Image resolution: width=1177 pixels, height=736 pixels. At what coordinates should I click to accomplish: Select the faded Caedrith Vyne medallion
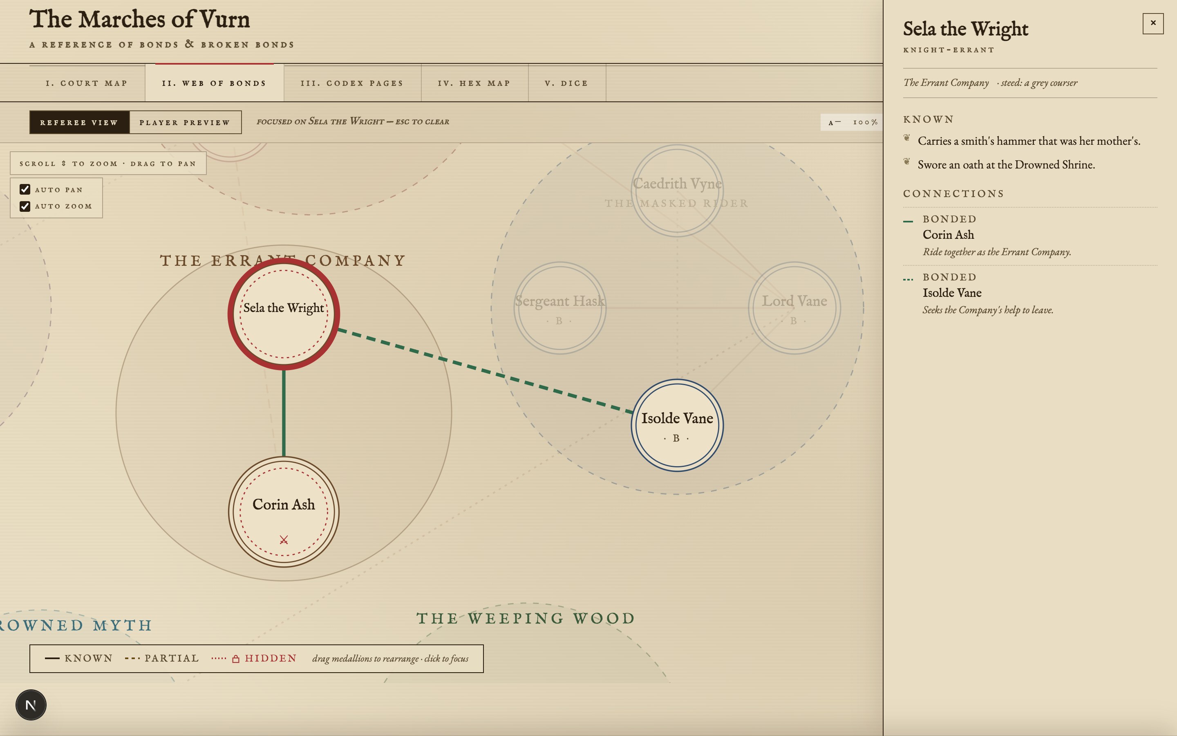tap(677, 190)
